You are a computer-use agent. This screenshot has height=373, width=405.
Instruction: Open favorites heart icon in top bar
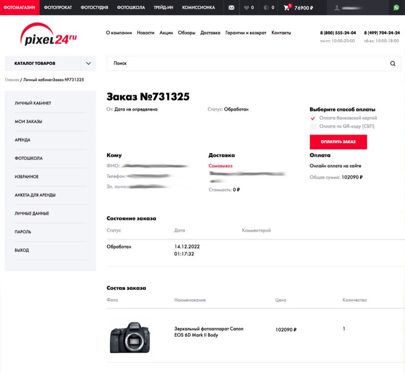[246, 8]
